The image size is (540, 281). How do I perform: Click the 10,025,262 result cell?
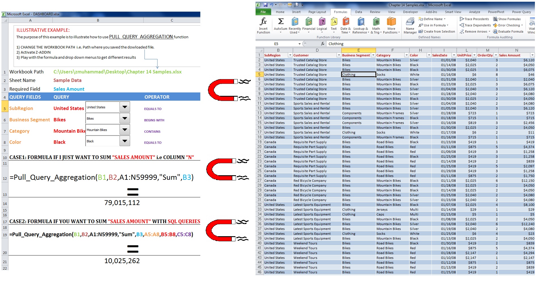pos(122,261)
